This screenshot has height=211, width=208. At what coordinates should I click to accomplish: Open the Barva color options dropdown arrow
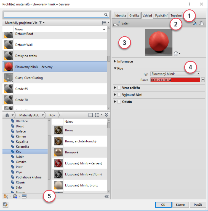click(203, 80)
